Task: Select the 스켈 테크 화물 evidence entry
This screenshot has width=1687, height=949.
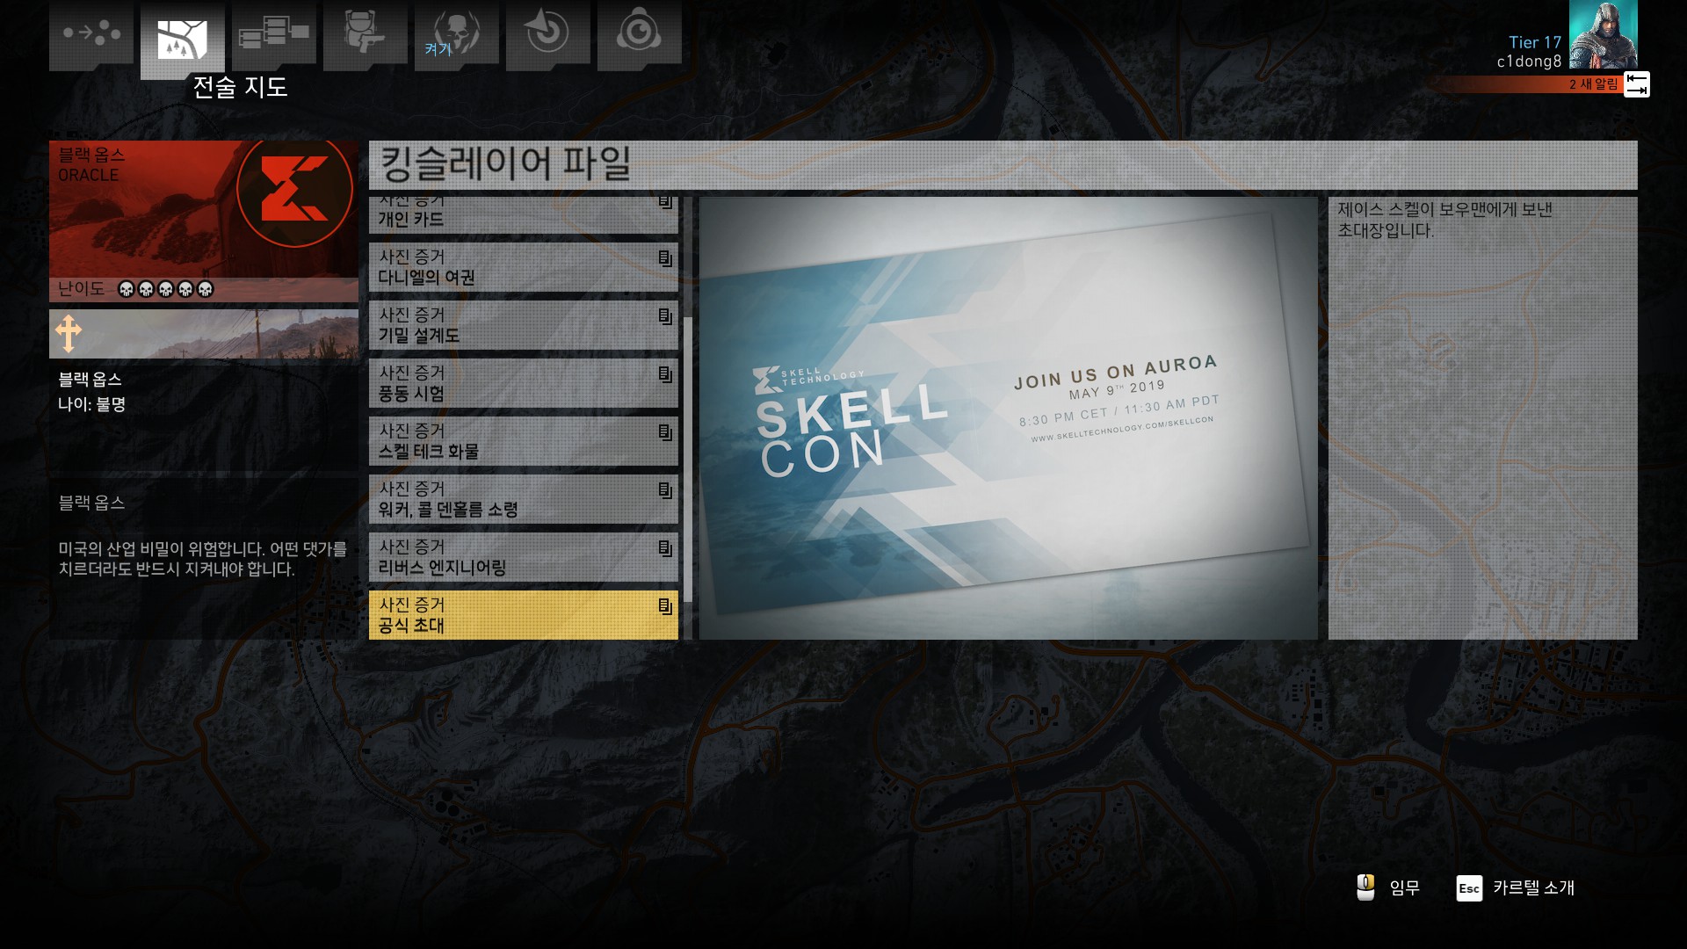Action: [523, 441]
